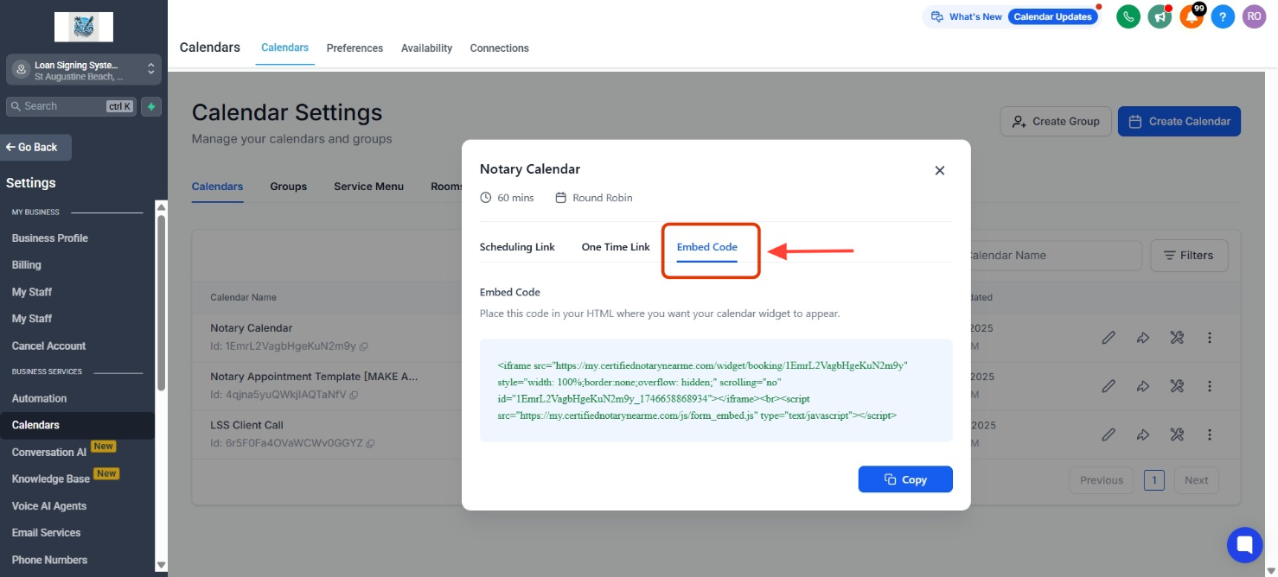The height and width of the screenshot is (577, 1278).
Task: Click the sidebar scrollbar up arrow
Action: click(161, 206)
